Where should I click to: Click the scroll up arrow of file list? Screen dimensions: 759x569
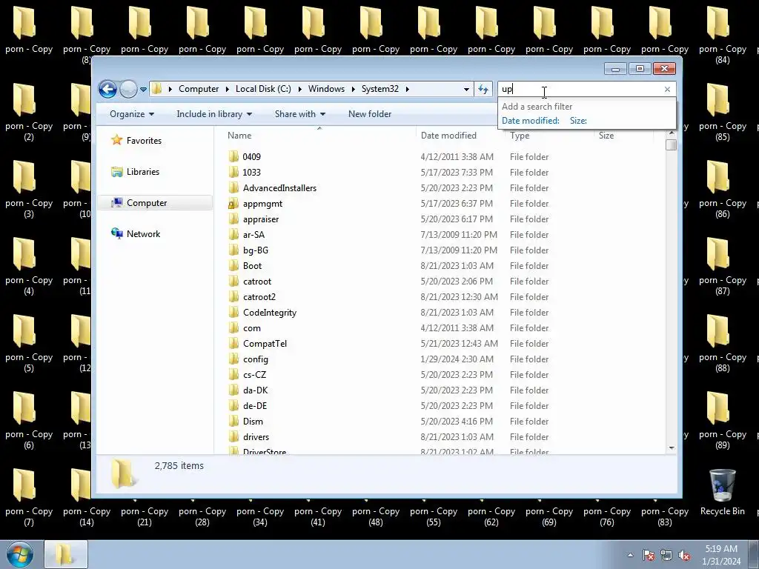pos(672,133)
